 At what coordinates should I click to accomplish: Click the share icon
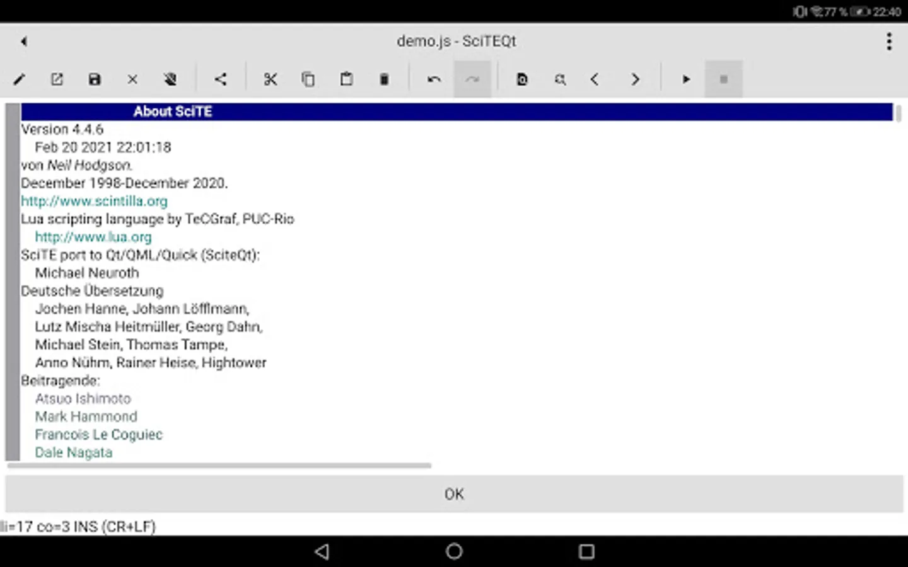[221, 79]
